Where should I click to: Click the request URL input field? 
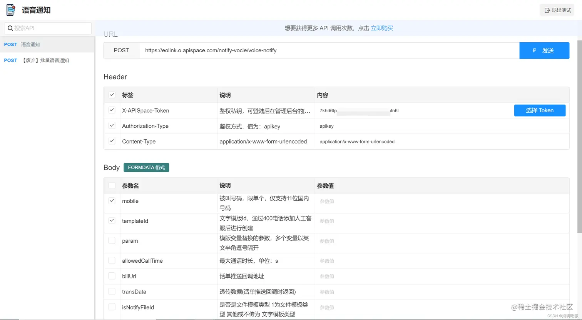pos(329,50)
